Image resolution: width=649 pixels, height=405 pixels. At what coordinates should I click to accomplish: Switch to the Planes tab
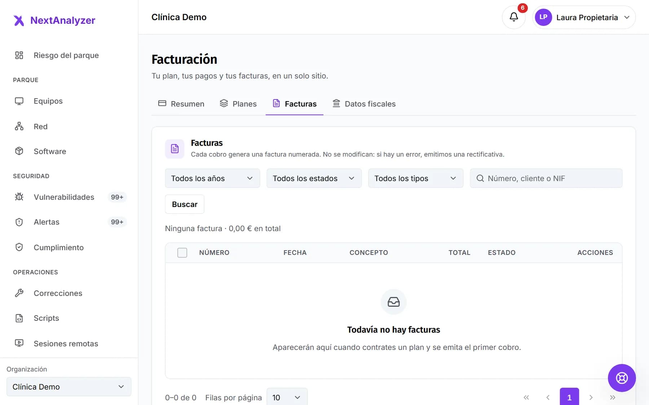click(x=238, y=104)
